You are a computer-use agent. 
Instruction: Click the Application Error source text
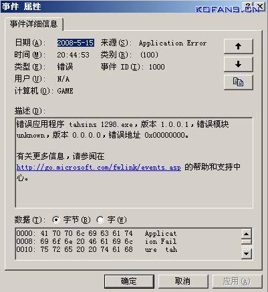[x=172, y=43]
